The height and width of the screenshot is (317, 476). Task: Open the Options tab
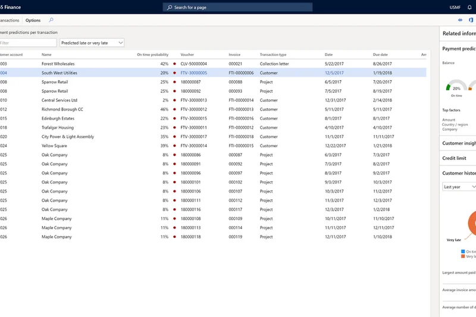pos(33,20)
